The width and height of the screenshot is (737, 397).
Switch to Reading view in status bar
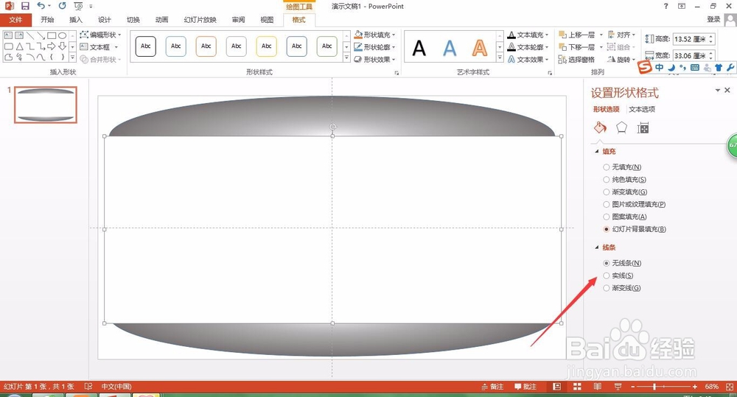coord(598,387)
